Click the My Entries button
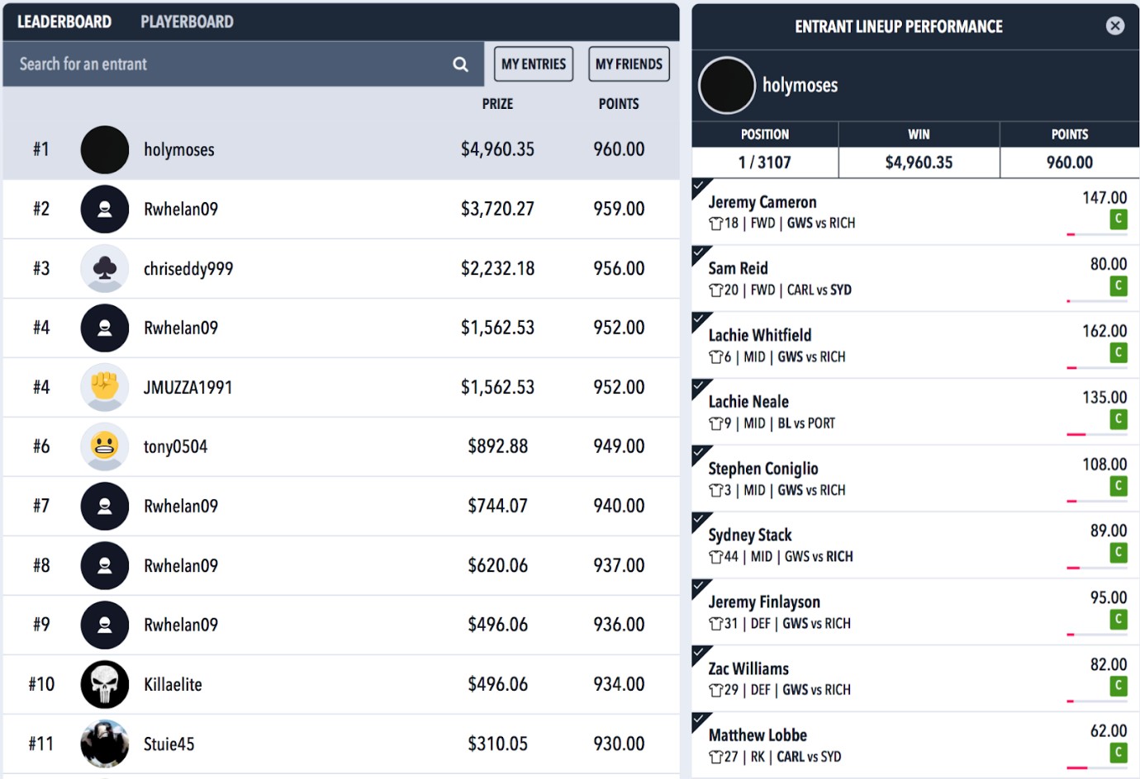Viewport: 1140px width, 779px height. pyautogui.click(x=534, y=64)
